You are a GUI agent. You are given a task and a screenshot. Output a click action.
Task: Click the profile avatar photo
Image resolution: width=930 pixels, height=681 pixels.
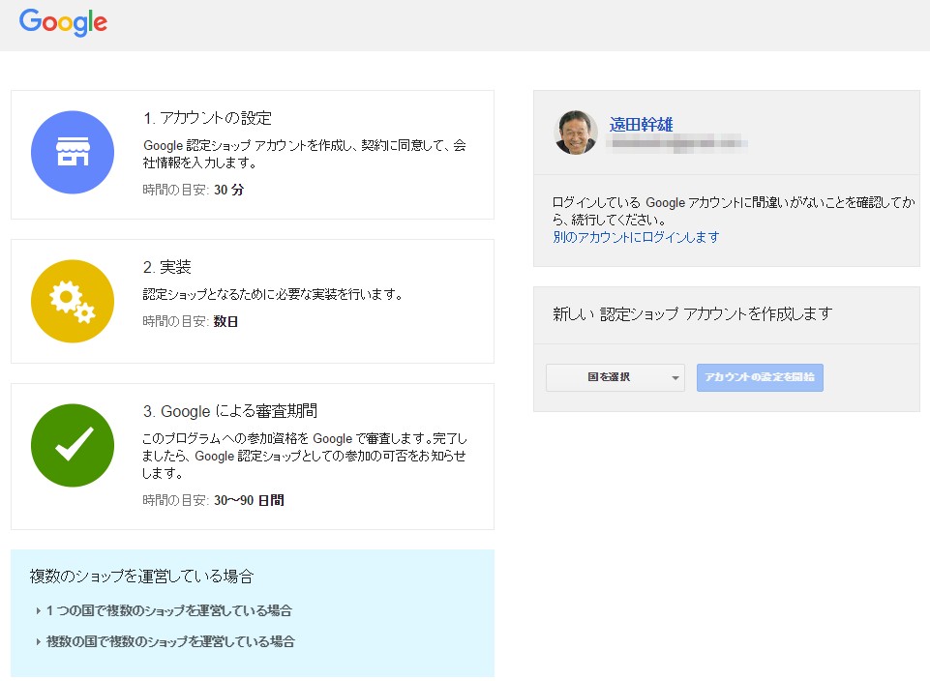point(576,132)
